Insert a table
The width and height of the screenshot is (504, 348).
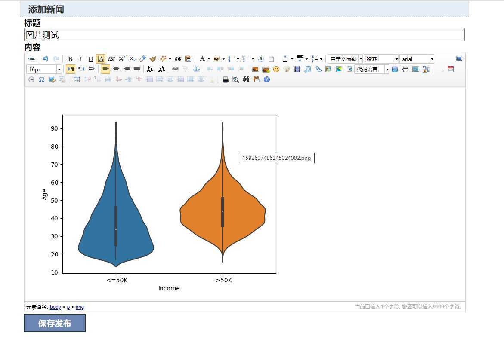77,79
